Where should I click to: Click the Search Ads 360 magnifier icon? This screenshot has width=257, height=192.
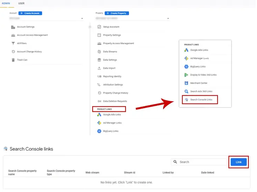pos(186,91)
